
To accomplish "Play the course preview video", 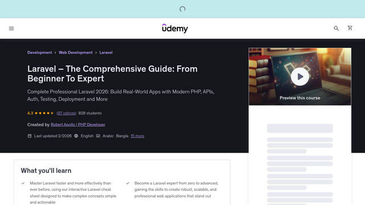I will click(300, 76).
